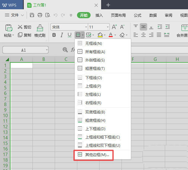This screenshot has height=170, width=188.
Task: Expand the draw border dropdown arrow
Action: pos(93,35)
